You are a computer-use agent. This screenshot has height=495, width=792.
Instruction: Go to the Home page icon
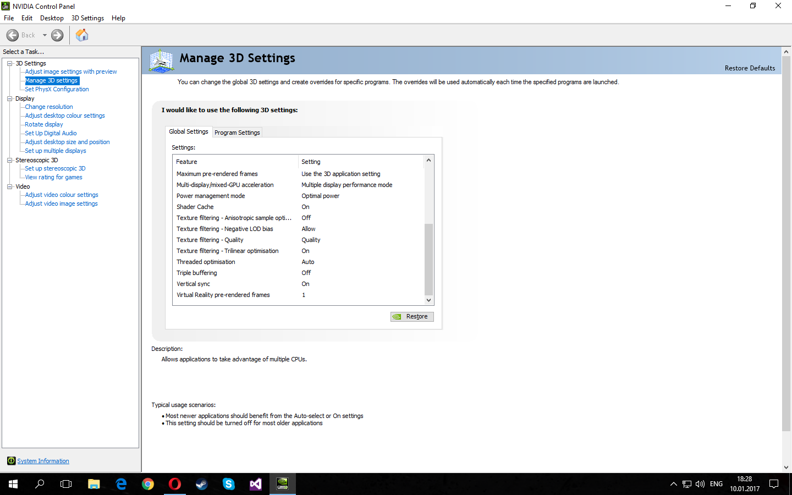point(82,35)
